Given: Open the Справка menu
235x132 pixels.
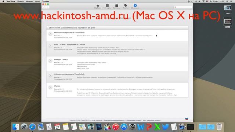Looking at the screenshot, I should coord(46,1).
